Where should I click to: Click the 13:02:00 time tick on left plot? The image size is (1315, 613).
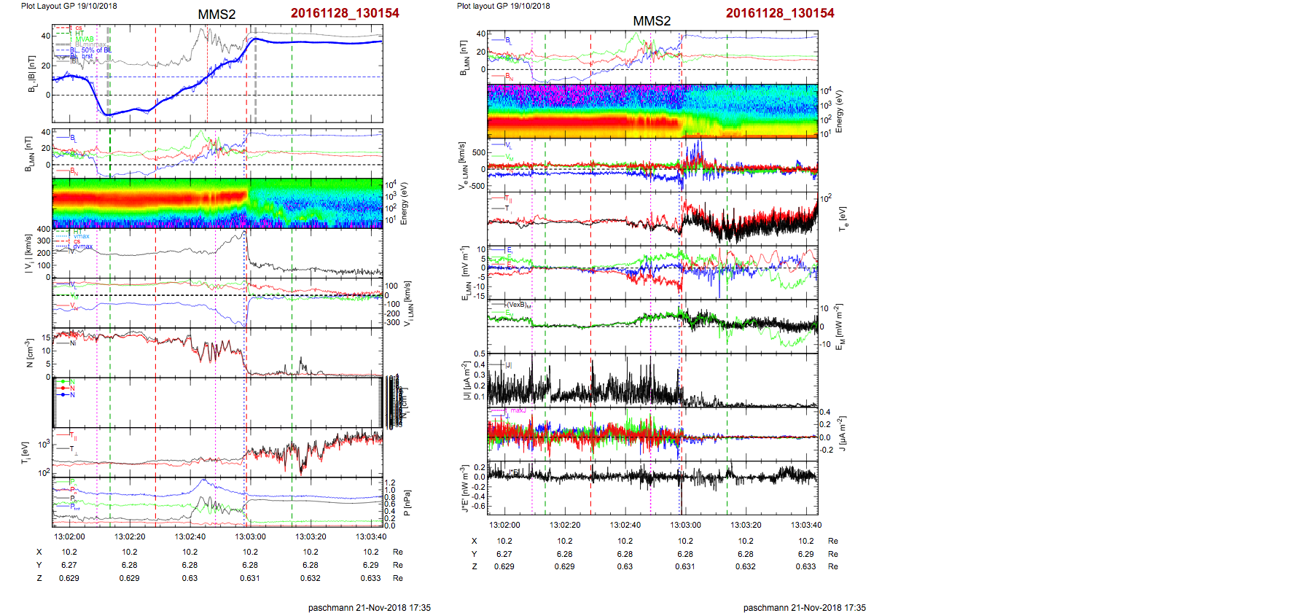coord(69,536)
